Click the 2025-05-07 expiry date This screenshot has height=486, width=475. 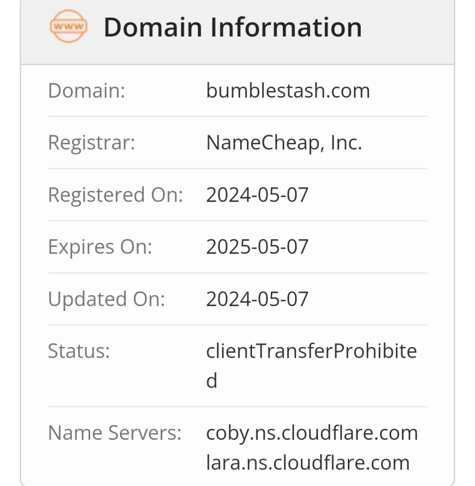coord(257,247)
